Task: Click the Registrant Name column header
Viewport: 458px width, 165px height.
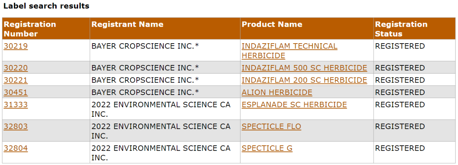Action: [165, 29]
